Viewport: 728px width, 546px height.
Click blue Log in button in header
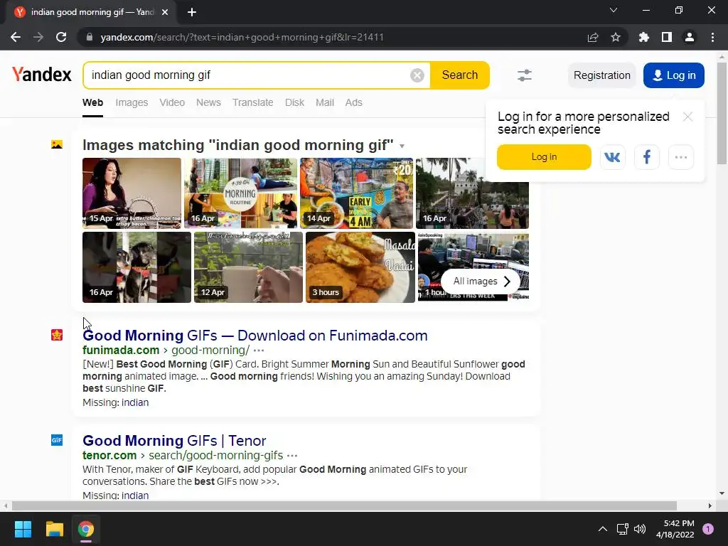674,75
